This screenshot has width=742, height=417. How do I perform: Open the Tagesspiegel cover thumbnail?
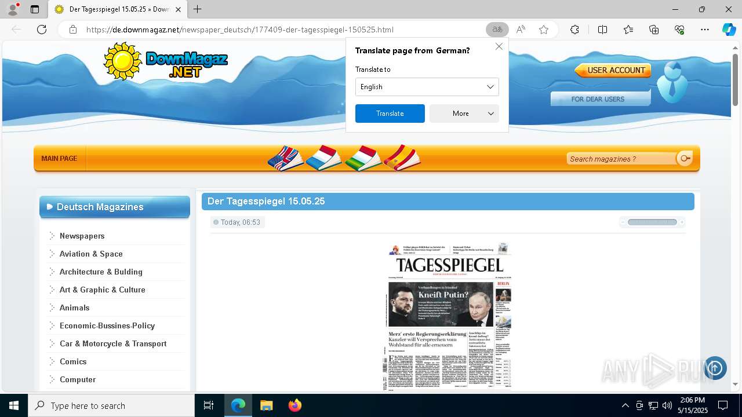[449, 316]
